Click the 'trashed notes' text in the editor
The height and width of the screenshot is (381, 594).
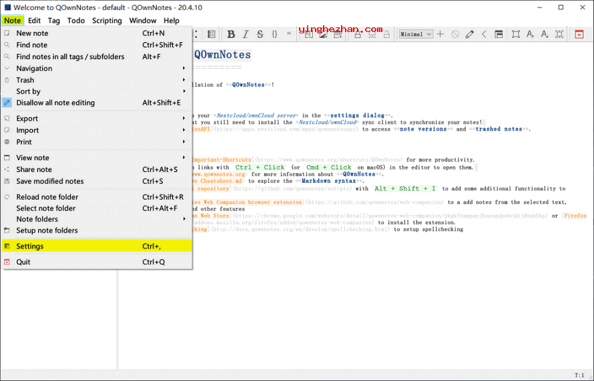[x=499, y=129]
